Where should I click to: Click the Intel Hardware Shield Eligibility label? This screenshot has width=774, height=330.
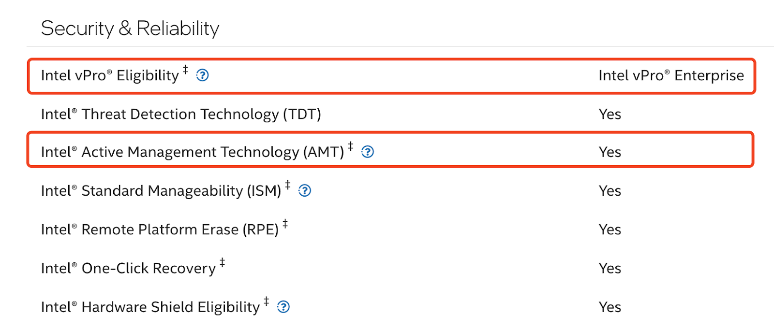(x=150, y=307)
